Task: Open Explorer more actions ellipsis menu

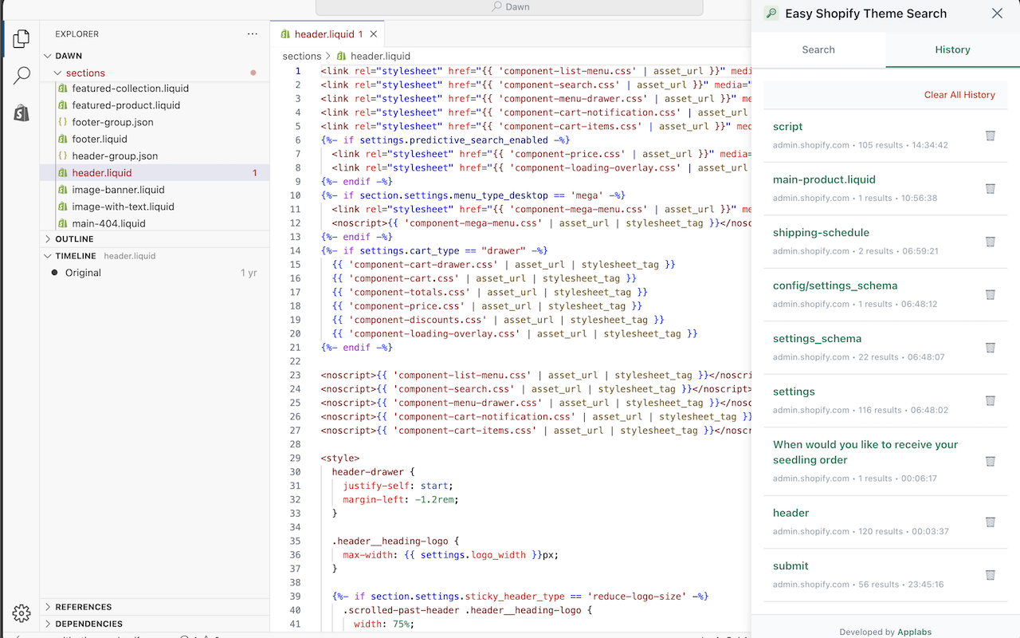Action: tap(253, 34)
